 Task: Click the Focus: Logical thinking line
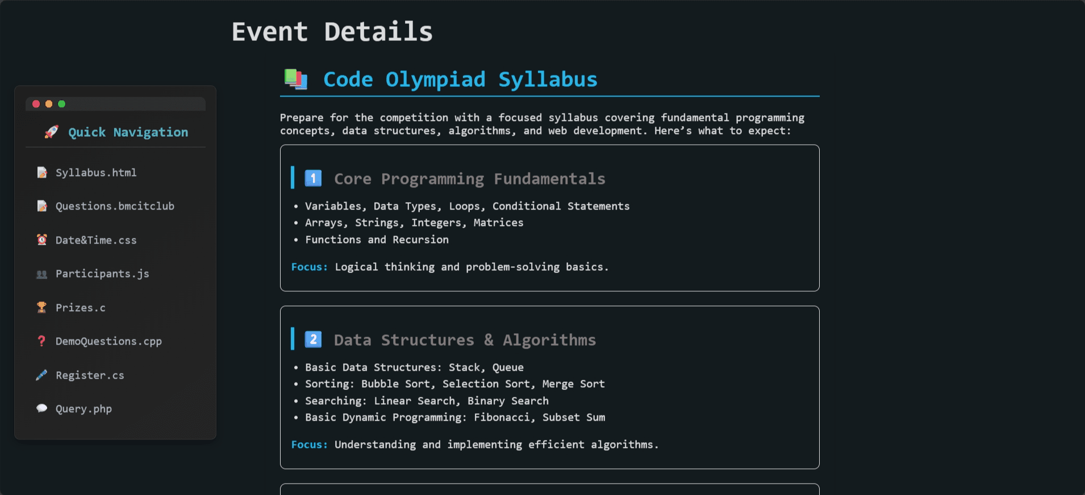coord(449,267)
